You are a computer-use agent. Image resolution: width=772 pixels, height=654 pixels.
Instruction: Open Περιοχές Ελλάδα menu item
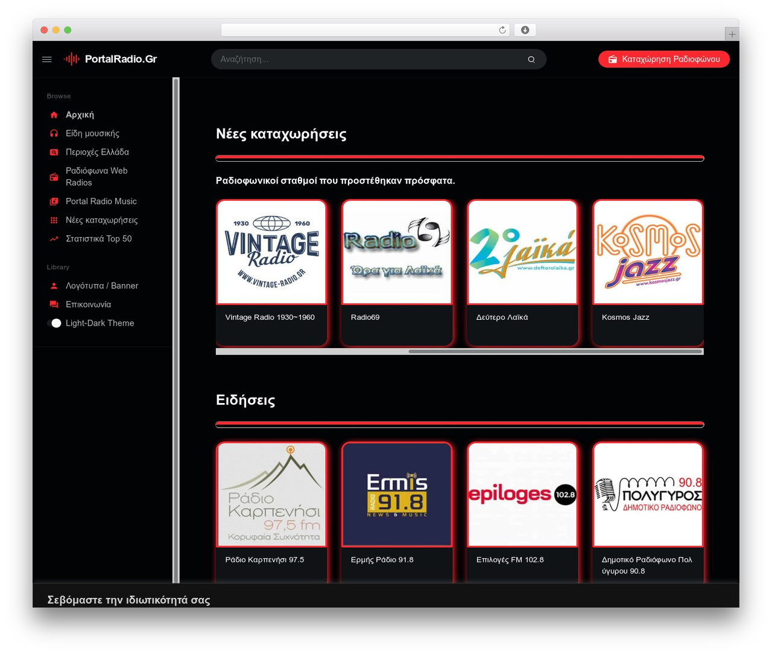coord(97,152)
